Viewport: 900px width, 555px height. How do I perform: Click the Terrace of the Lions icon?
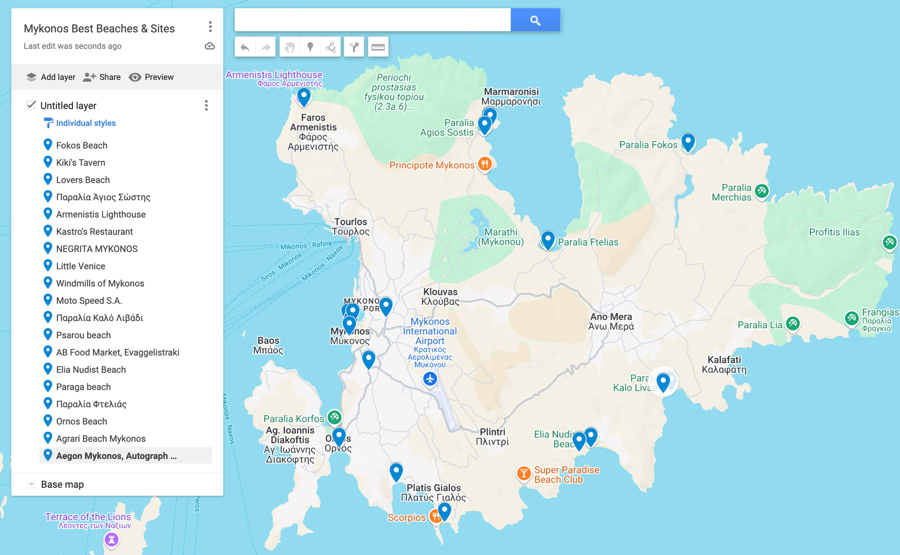pyautogui.click(x=111, y=539)
